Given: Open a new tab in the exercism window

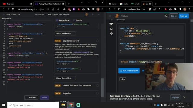Looking at the screenshot, I should 69,4.
